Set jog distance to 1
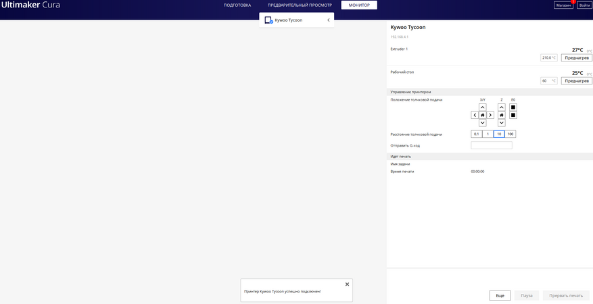 coord(488,134)
